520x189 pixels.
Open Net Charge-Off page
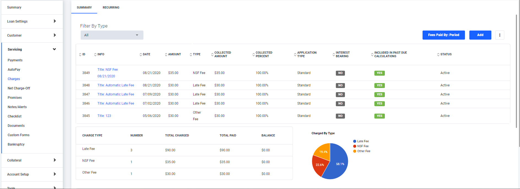pos(19,88)
